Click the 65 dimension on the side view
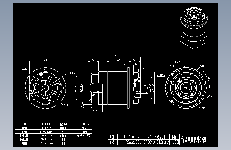Screen dimensions: 231x150 tap(119, 60)
